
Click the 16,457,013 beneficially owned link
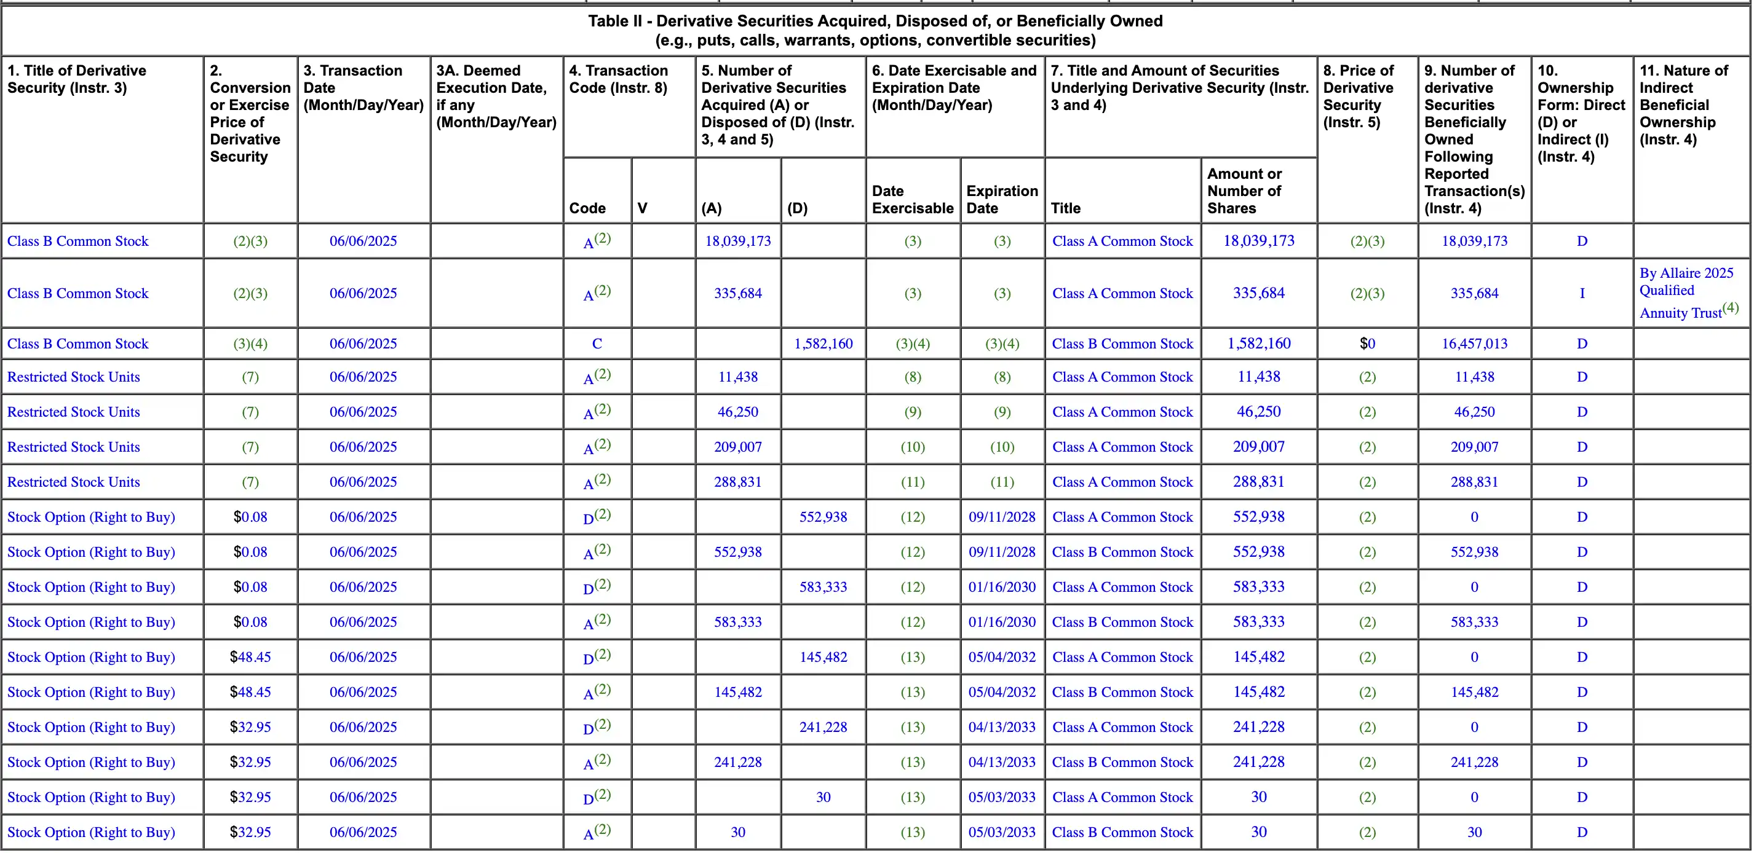point(1474,344)
